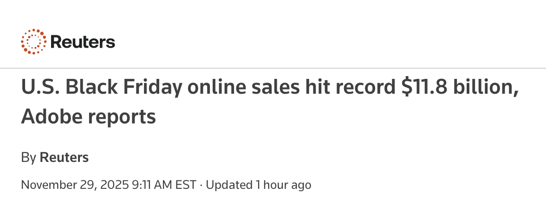Open the Black Friday online sales headline
This screenshot has width=546, height=206.
click(270, 101)
